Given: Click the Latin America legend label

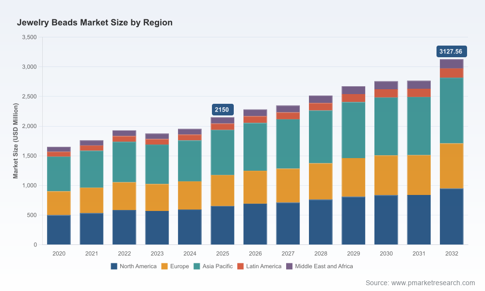Looking at the screenshot, I should (264, 266).
